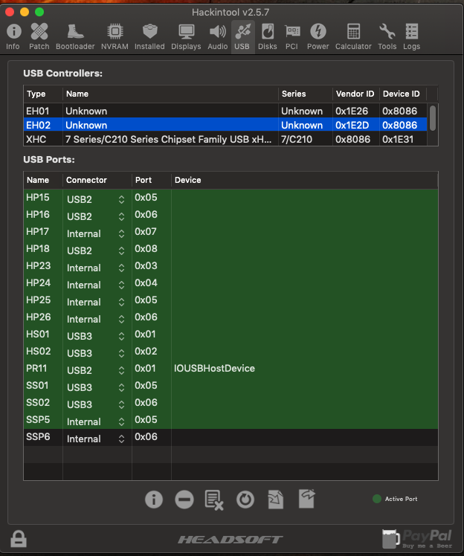Viewport: 464px width, 556px height.
Task: Open the Displays section
Action: coord(186,37)
